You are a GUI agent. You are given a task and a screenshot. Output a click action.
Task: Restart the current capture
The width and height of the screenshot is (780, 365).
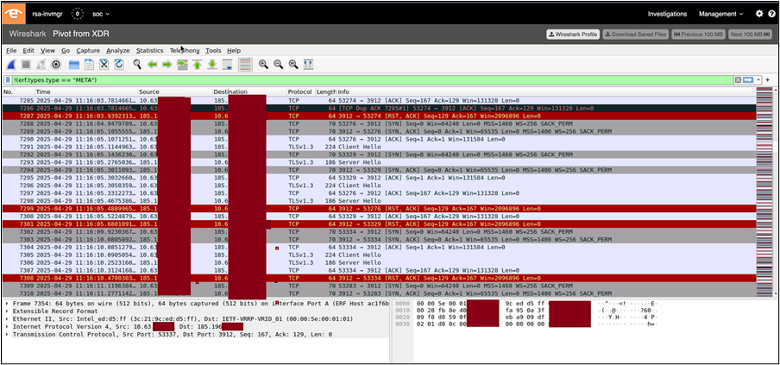tap(41, 64)
